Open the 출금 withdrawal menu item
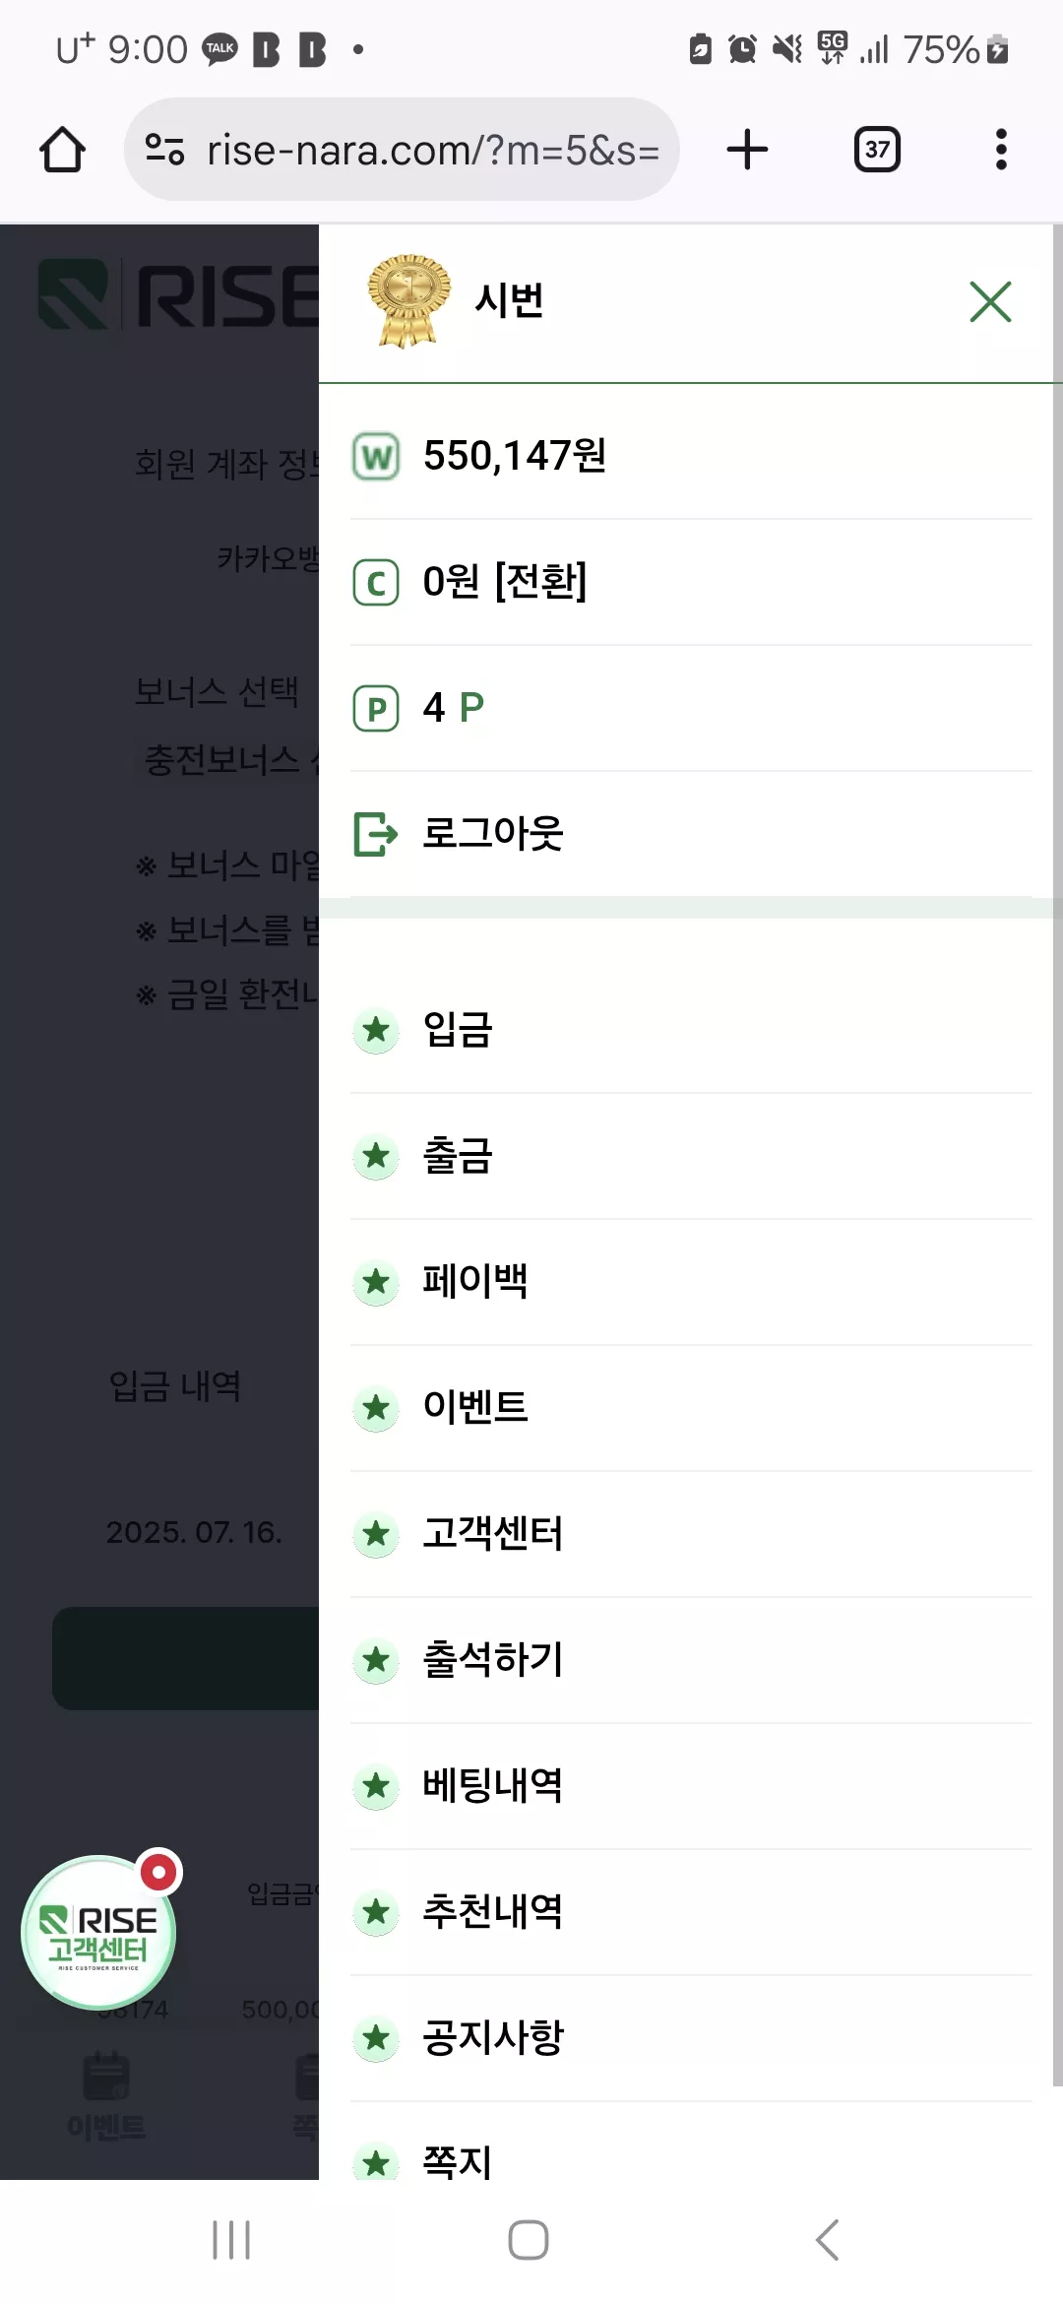Image resolution: width=1063 pixels, height=2304 pixels. [691, 1156]
